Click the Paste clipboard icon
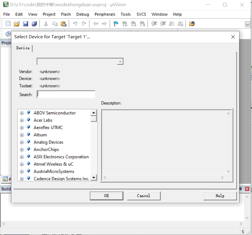This screenshot has width=252, height=235. point(63,24)
